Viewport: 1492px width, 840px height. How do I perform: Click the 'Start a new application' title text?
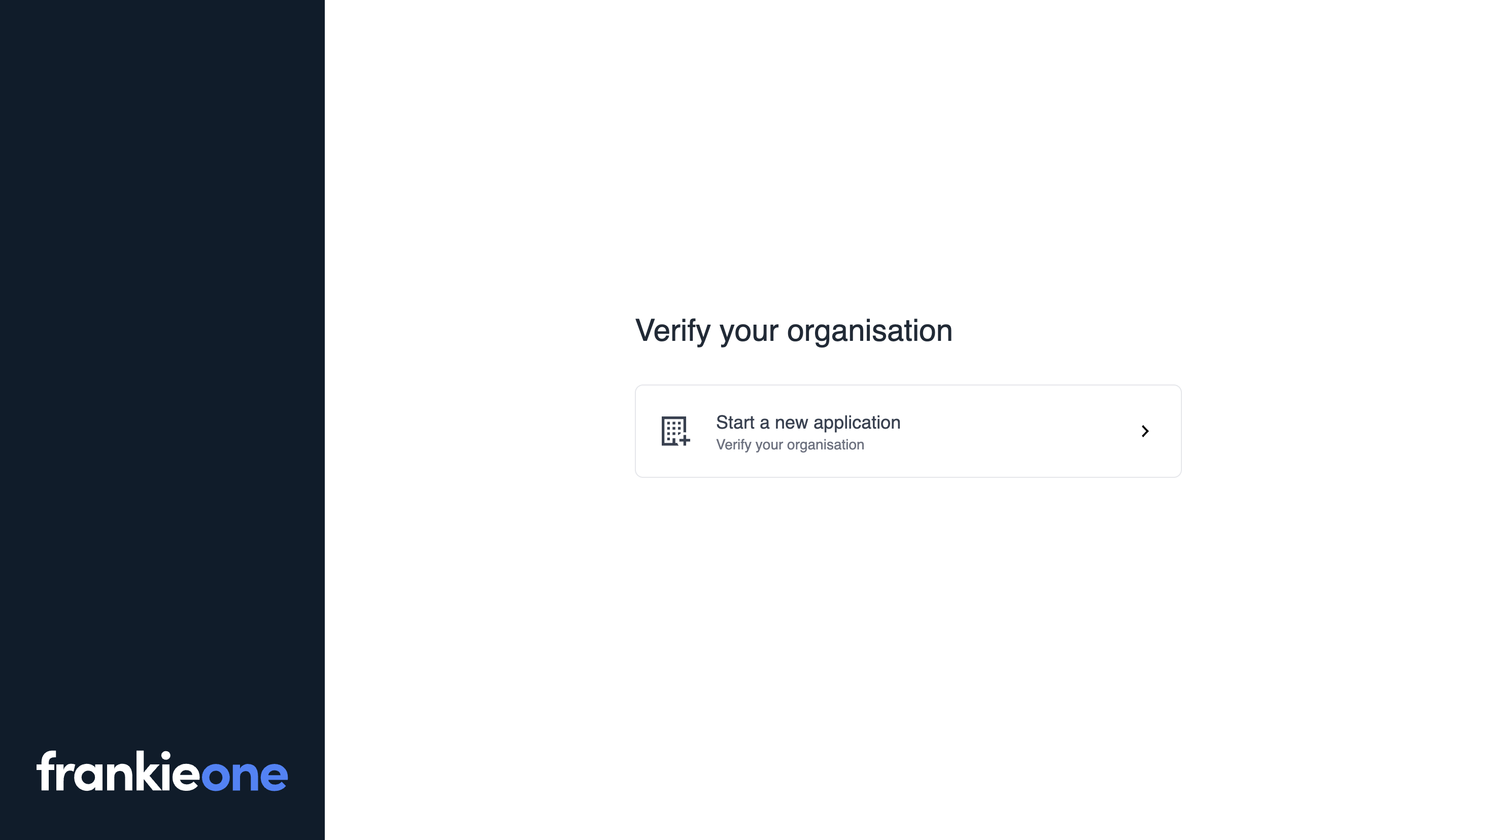pyautogui.click(x=807, y=423)
